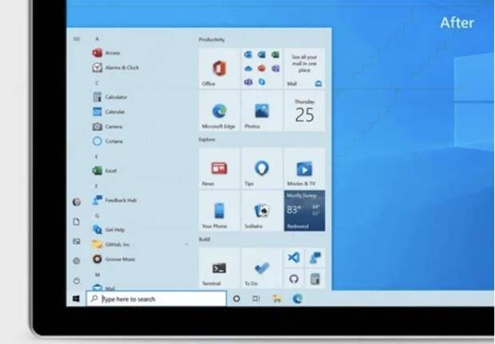Viewport: 495px width, 344px height.
Task: Select the Productivity group header
Action: point(212,39)
